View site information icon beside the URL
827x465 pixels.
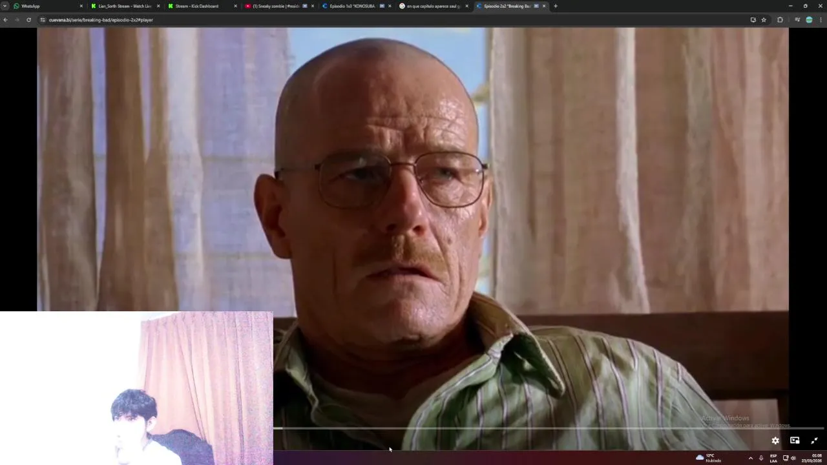(43, 20)
